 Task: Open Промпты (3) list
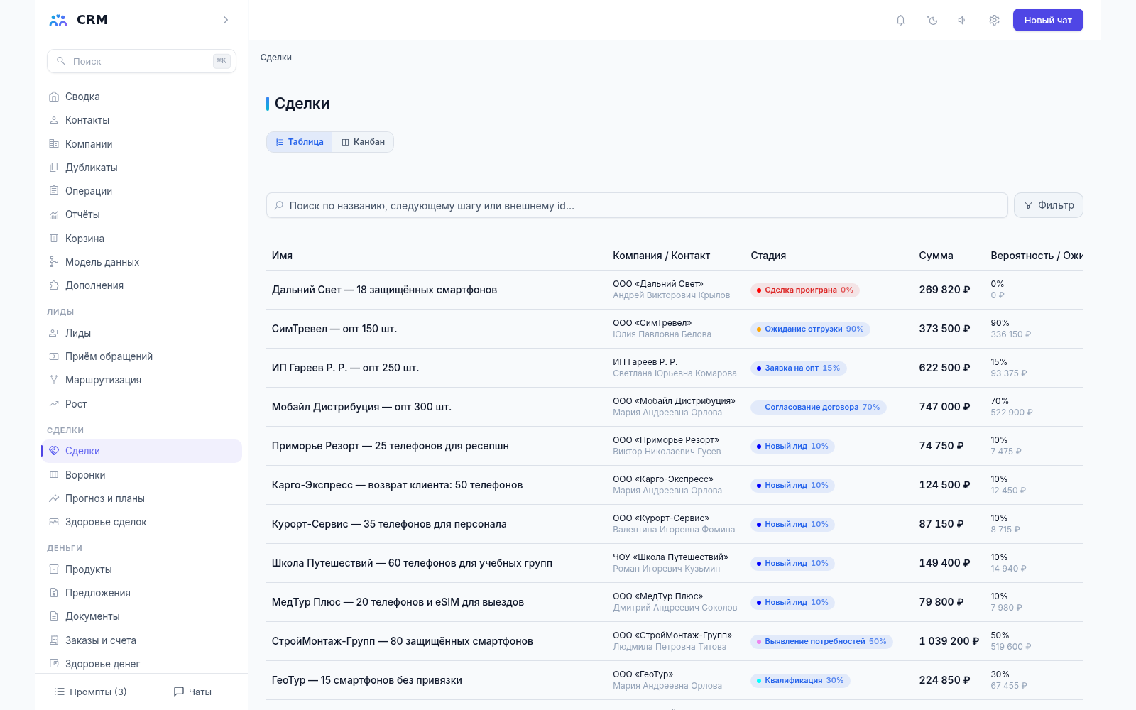point(91,692)
